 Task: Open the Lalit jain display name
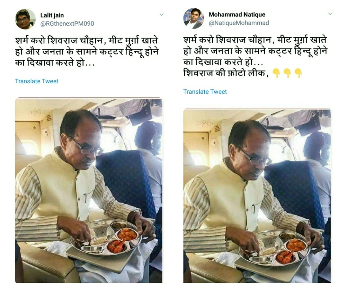coord(52,15)
